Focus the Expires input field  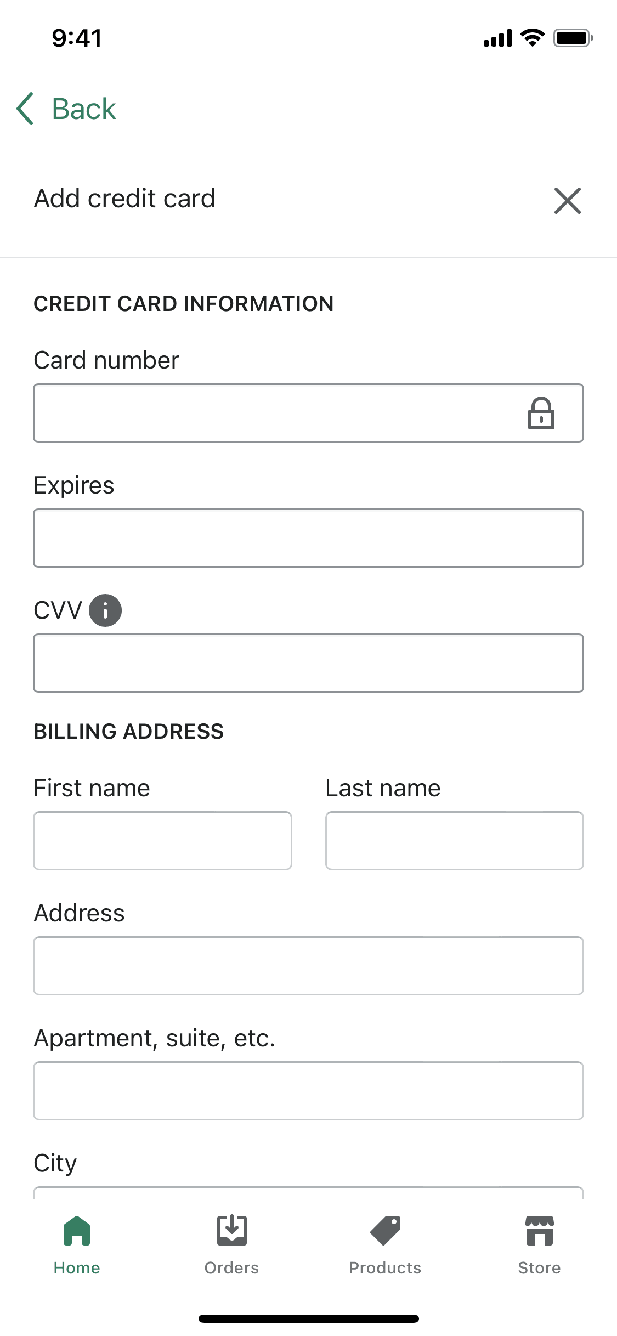point(308,538)
